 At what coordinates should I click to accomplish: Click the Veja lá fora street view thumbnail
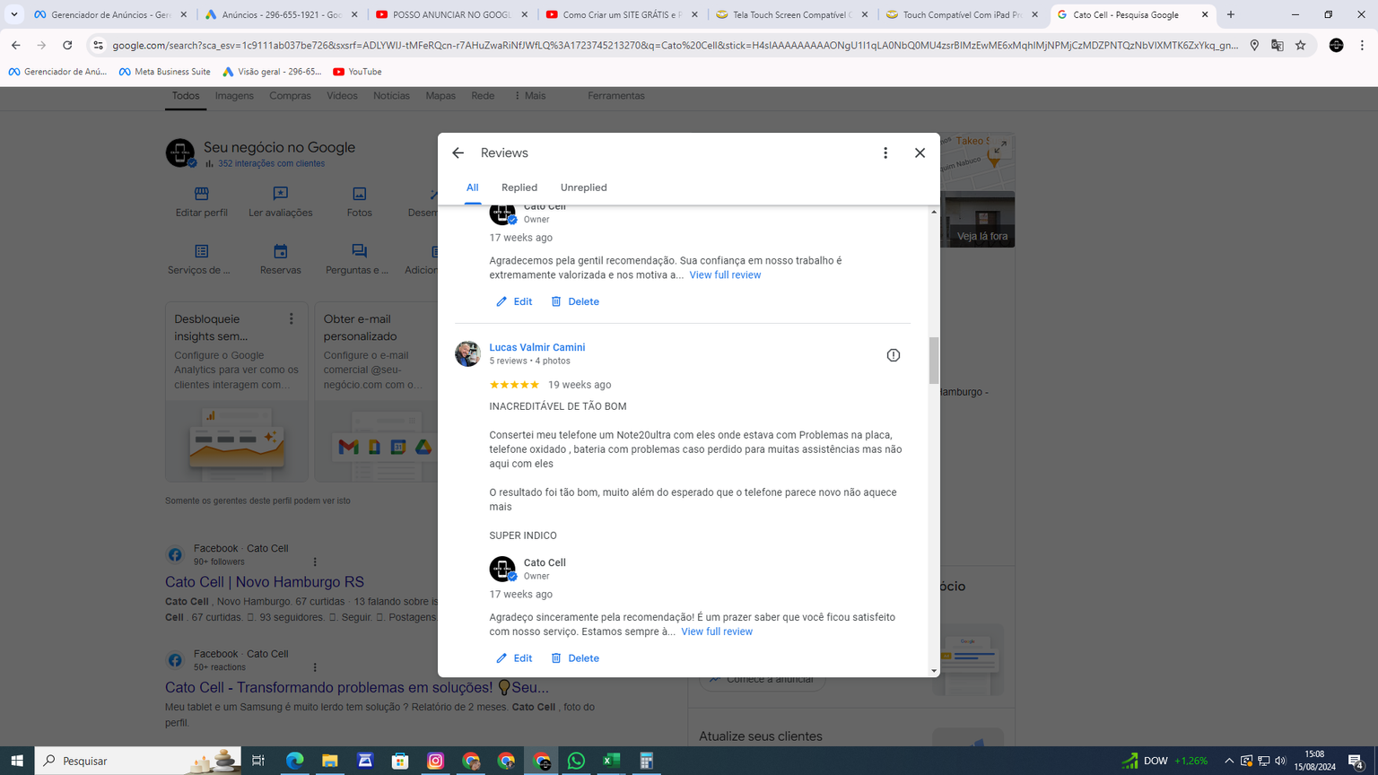(x=978, y=220)
